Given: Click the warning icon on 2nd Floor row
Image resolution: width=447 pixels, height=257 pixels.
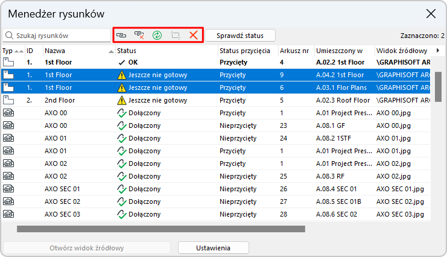Looking at the screenshot, I should (122, 100).
